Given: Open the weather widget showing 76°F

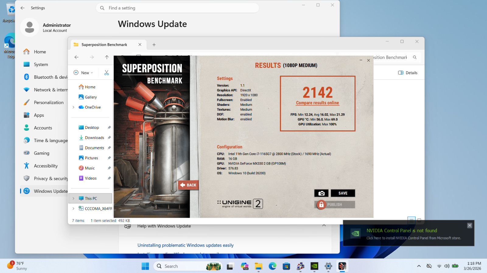Looking at the screenshot, I should (x=17, y=266).
